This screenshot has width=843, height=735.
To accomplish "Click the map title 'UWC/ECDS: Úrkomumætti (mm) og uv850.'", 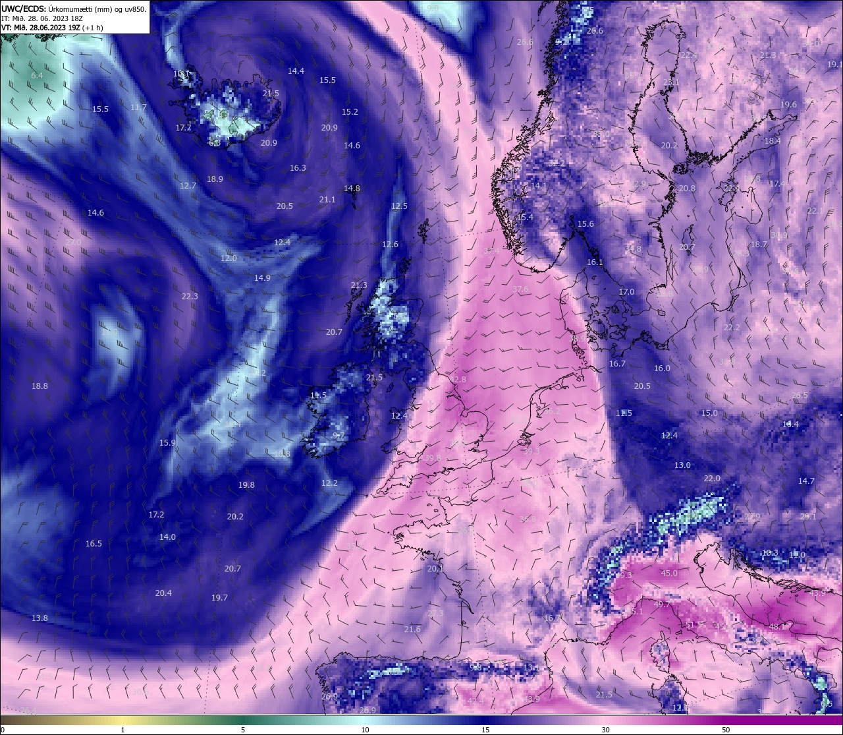I will 74,9.
